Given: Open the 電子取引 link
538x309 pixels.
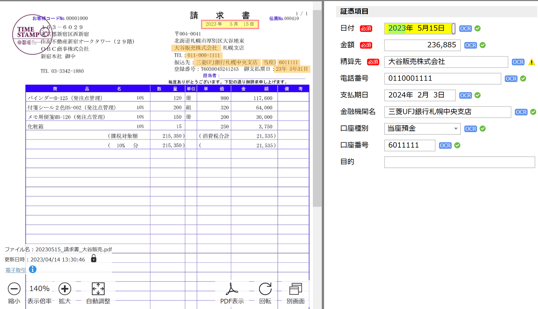Looking at the screenshot, I should (15, 270).
